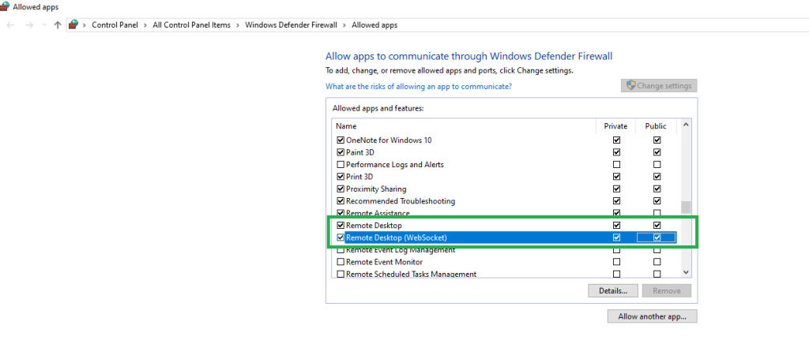Select the Proximity Sharing row text
The image size is (809, 355).
pos(376,189)
